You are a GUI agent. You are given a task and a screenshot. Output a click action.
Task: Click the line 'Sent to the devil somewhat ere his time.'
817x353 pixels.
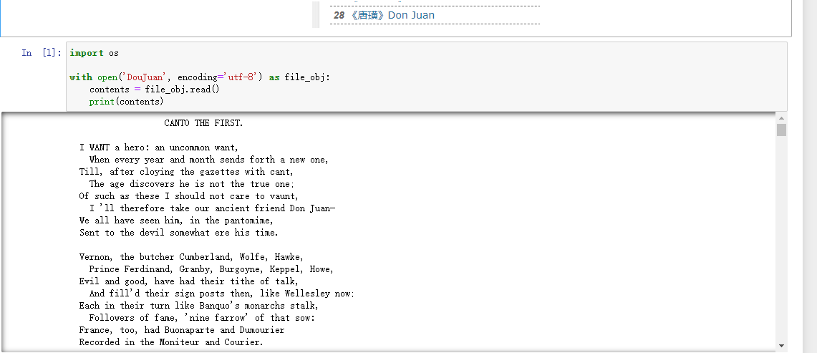tap(179, 233)
